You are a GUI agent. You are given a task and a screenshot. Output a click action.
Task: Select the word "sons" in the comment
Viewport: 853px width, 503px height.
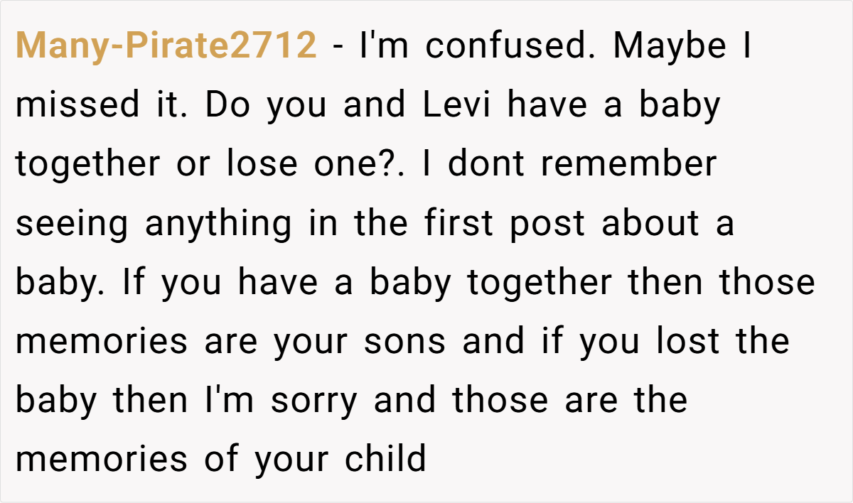pyautogui.click(x=404, y=341)
